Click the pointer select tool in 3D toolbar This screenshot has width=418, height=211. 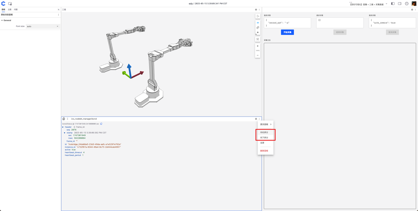tap(258, 16)
